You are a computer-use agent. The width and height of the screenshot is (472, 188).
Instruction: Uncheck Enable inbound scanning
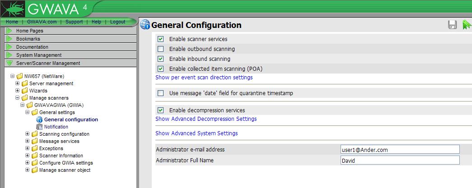click(x=161, y=59)
